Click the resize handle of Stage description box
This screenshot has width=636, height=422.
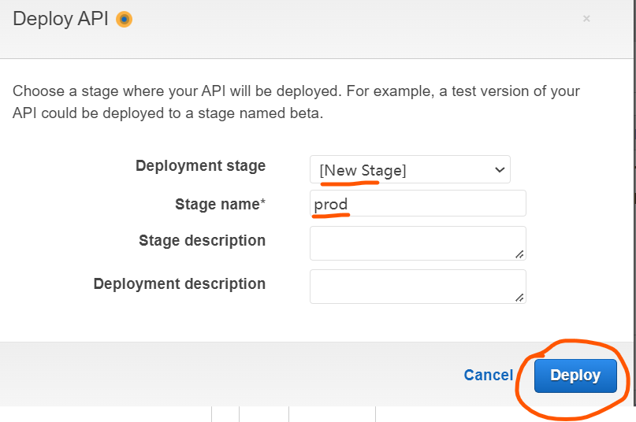(x=519, y=254)
